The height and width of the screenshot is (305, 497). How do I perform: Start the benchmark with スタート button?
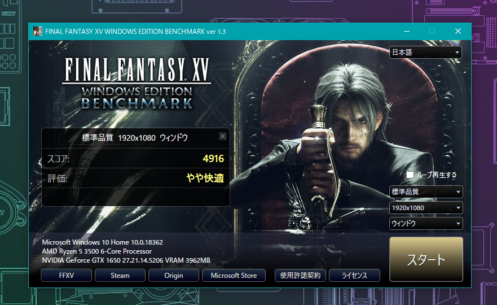(426, 259)
